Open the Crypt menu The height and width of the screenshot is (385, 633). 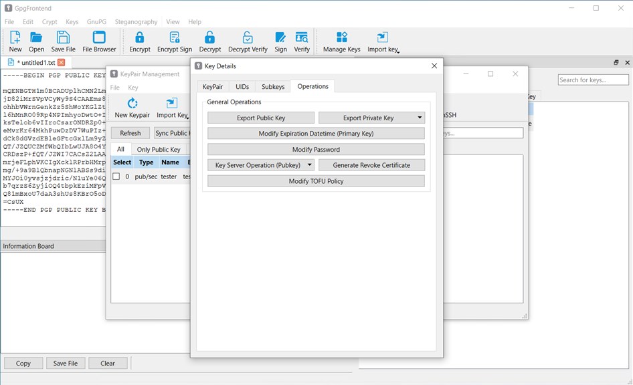pos(50,22)
